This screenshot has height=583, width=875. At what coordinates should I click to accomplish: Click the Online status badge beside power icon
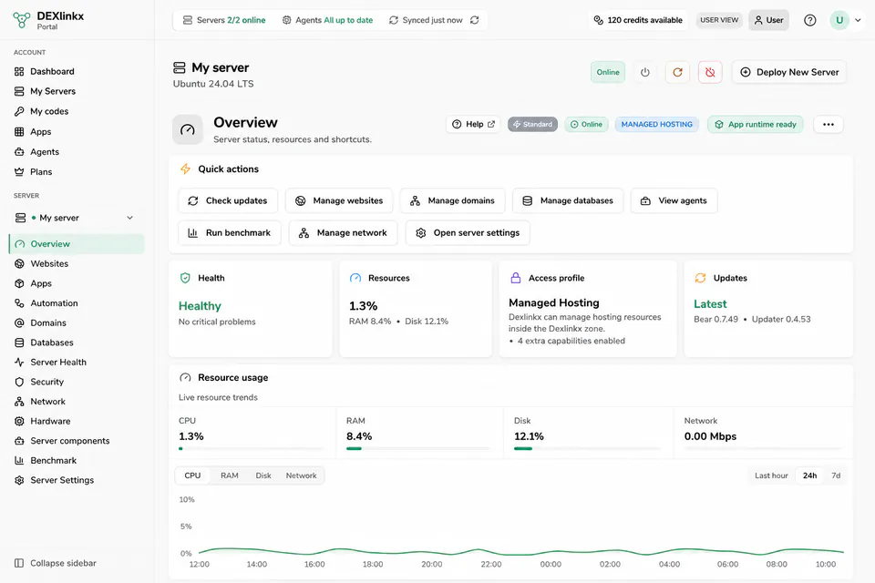pos(608,72)
